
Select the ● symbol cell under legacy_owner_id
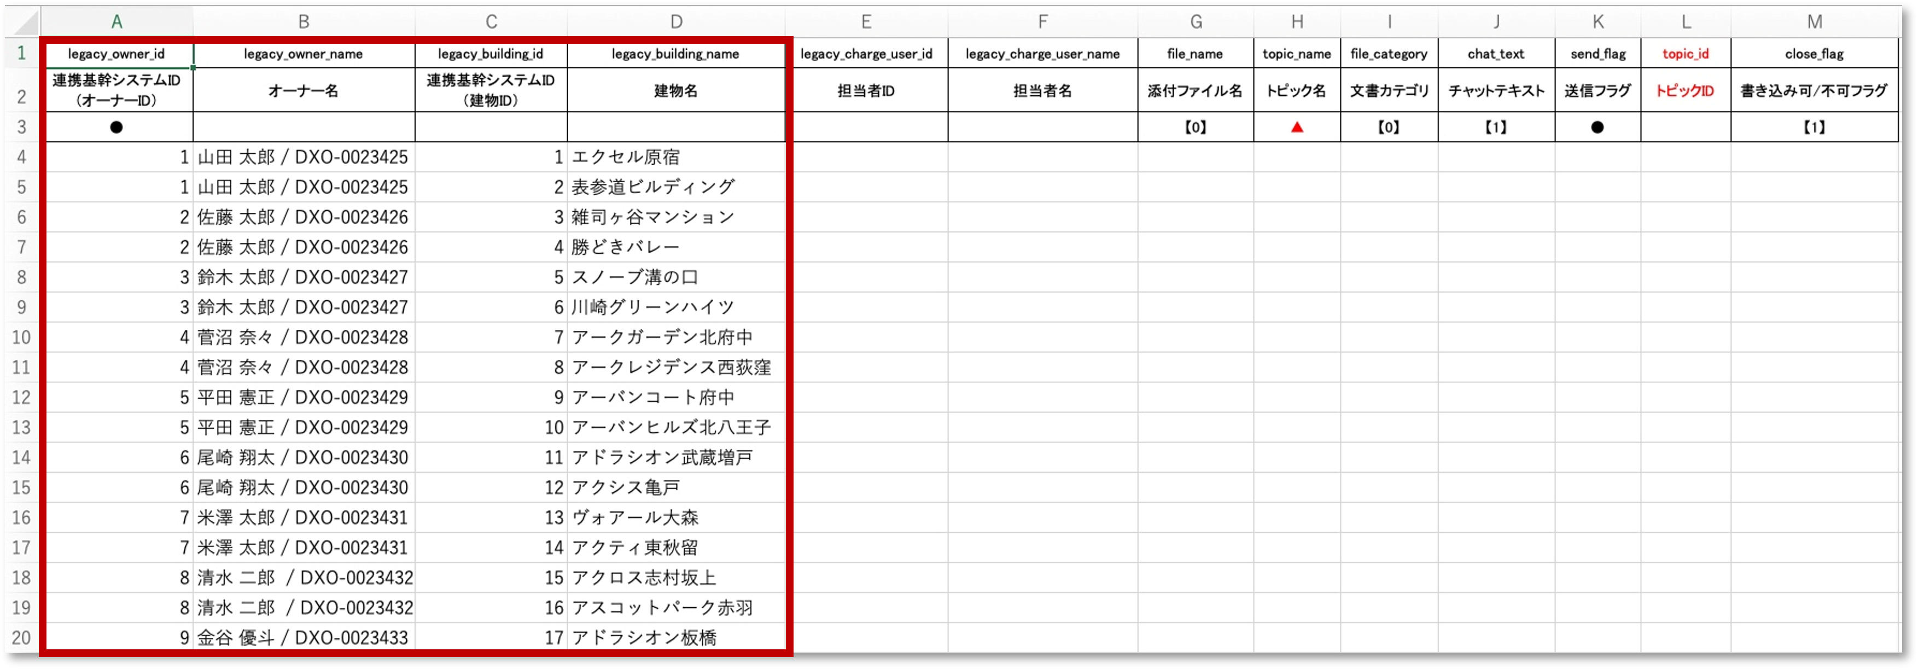pyautogui.click(x=117, y=127)
